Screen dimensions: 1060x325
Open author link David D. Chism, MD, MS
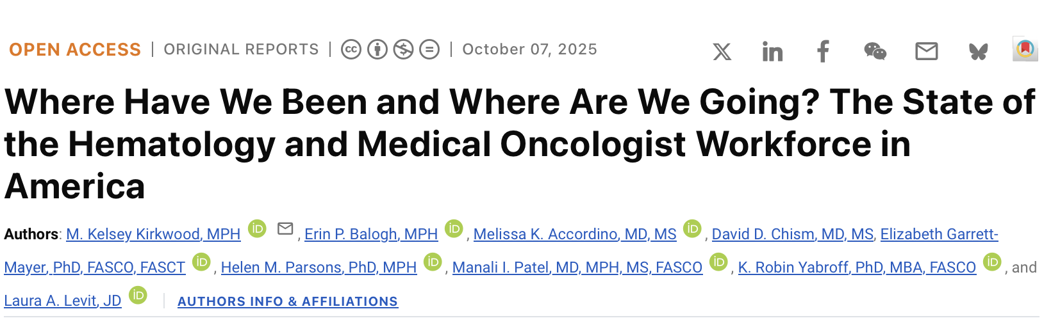click(792, 234)
